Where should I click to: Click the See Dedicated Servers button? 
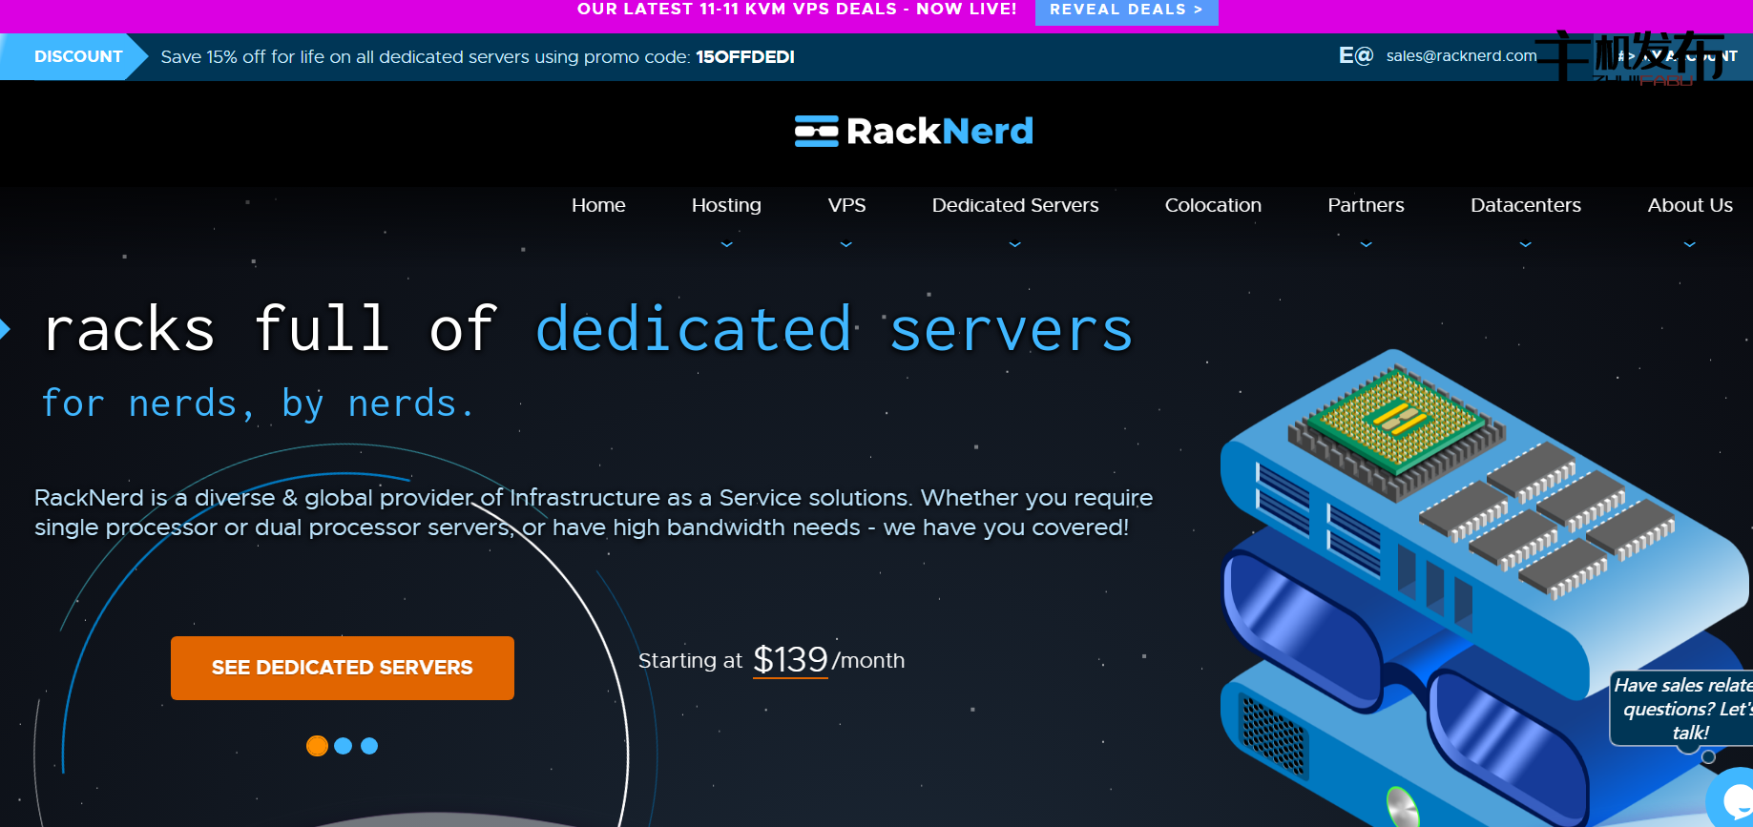(x=343, y=668)
